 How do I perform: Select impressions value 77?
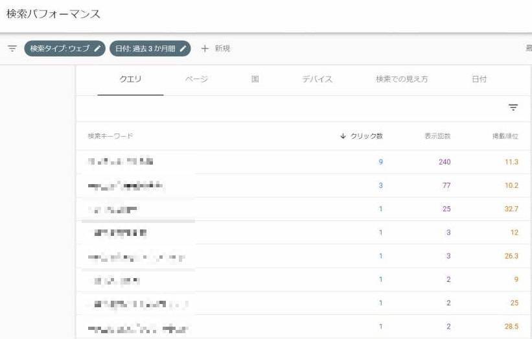coord(446,185)
